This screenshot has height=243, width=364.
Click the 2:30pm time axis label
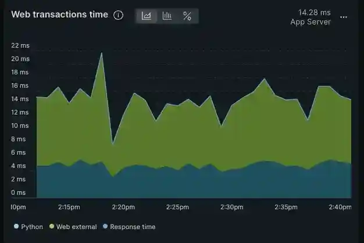coord(231,207)
